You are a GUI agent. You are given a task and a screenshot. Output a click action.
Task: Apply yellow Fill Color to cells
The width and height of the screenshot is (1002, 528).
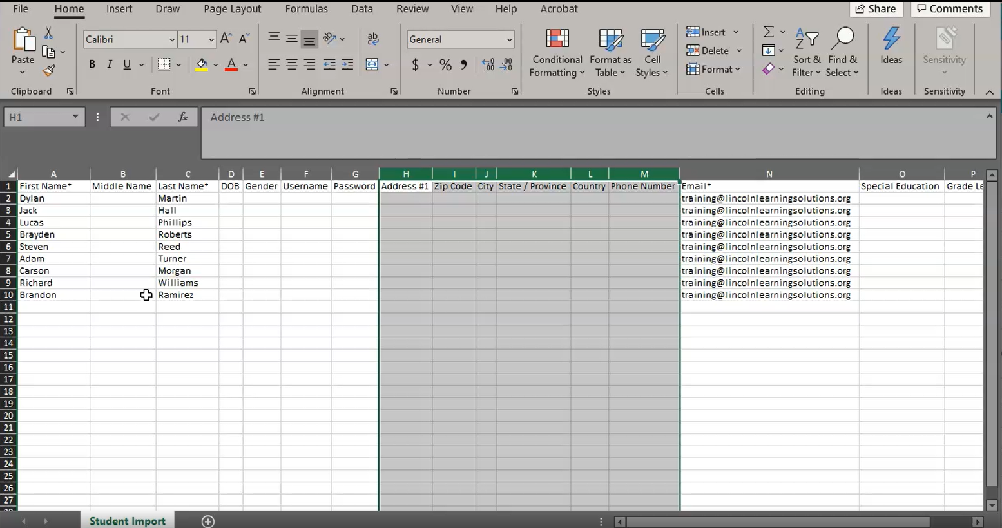coord(202,64)
